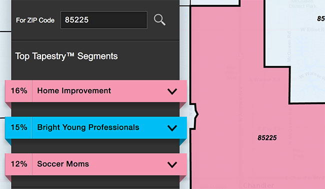The width and height of the screenshot is (325, 189).
Task: Click the 12% pink percentage box
Action: [x=18, y=164]
